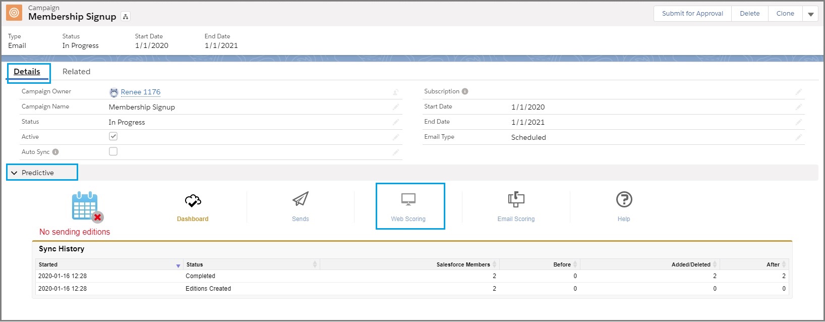Sort Sync History by Started column
The height and width of the screenshot is (322, 825).
click(x=48, y=264)
